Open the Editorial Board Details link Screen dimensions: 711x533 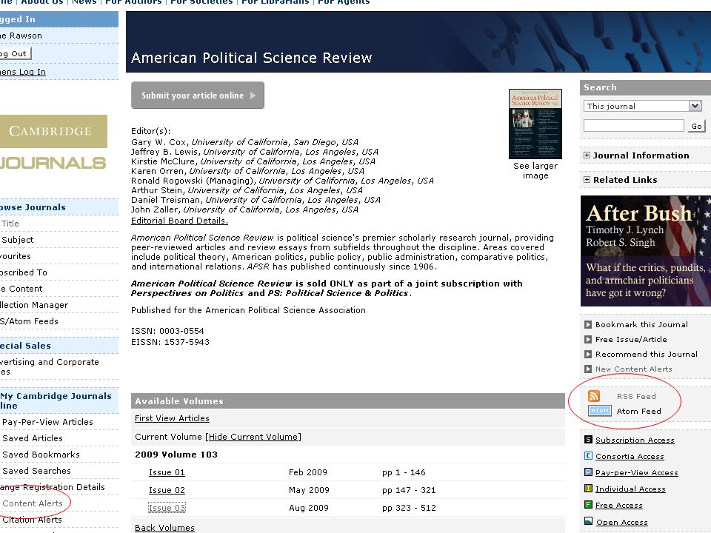pyautogui.click(x=179, y=221)
